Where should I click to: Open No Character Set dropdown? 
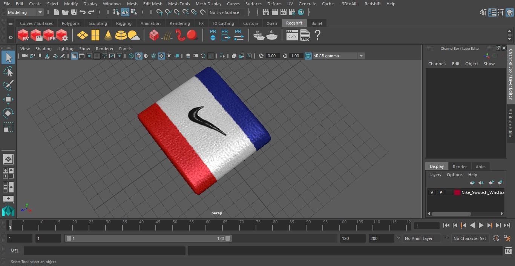coord(470,238)
